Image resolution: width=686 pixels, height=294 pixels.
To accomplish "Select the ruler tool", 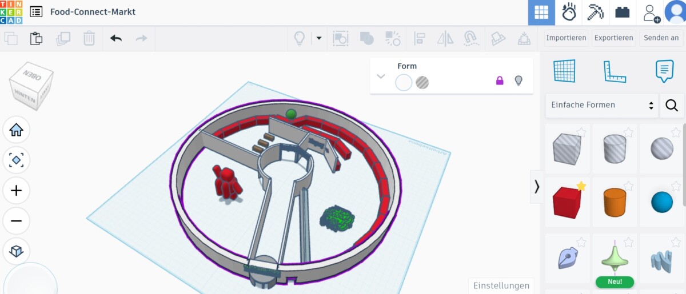I will (x=615, y=71).
